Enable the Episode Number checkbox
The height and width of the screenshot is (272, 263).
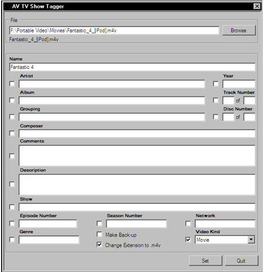[12, 224]
